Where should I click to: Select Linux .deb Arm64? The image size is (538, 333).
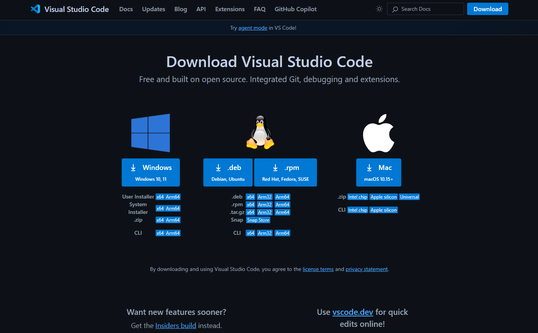[282, 197]
